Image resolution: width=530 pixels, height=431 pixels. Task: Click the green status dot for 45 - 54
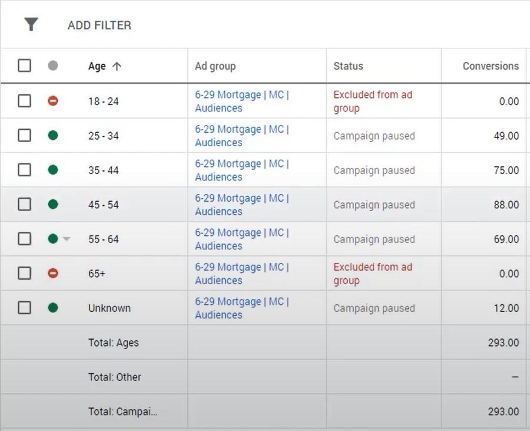point(53,205)
